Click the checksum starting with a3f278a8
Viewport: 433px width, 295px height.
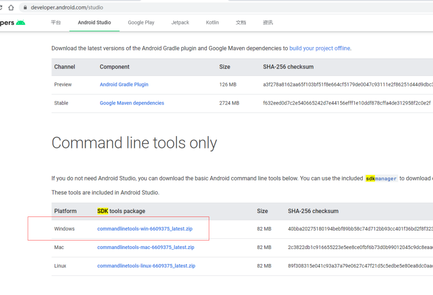348,84
